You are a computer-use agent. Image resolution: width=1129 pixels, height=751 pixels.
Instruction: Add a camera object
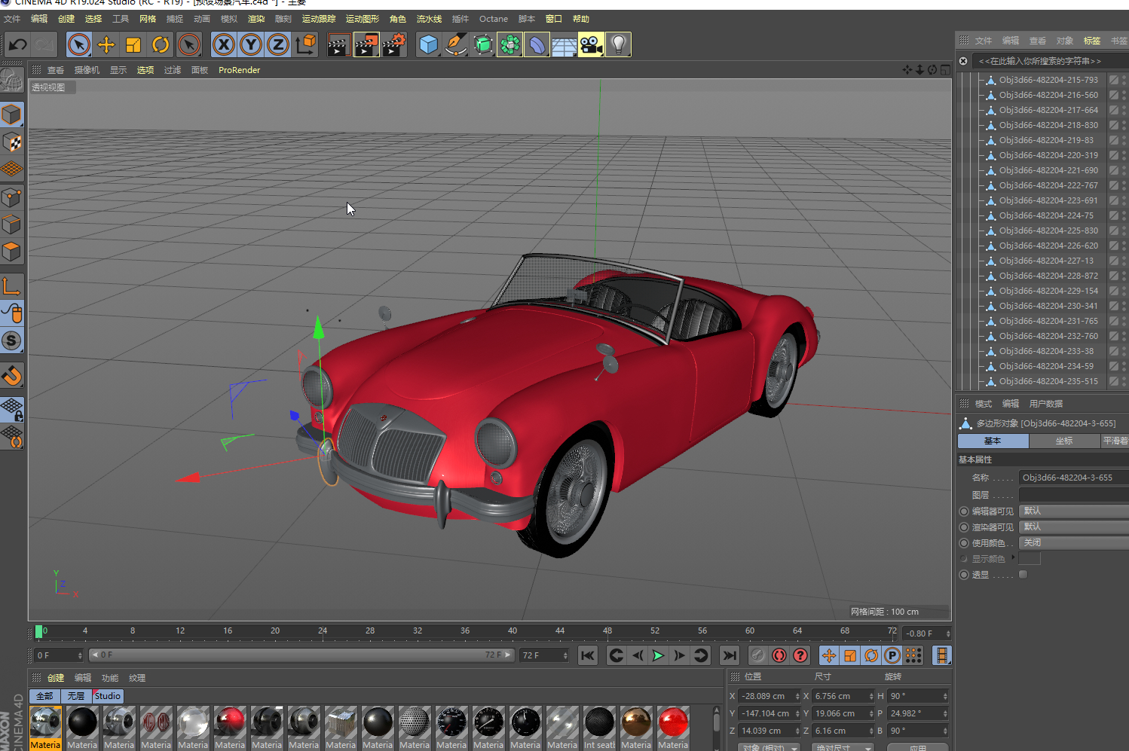591,45
